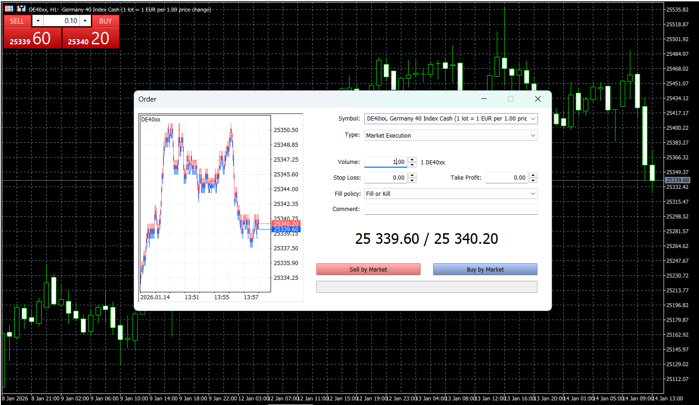This screenshot has width=699, height=405.
Task: Click the Take Profit value field
Action: click(x=507, y=178)
